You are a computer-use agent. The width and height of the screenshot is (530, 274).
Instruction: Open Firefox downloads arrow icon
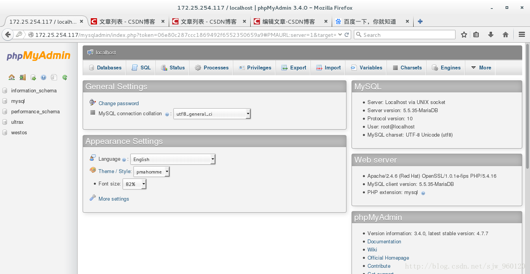[491, 35]
